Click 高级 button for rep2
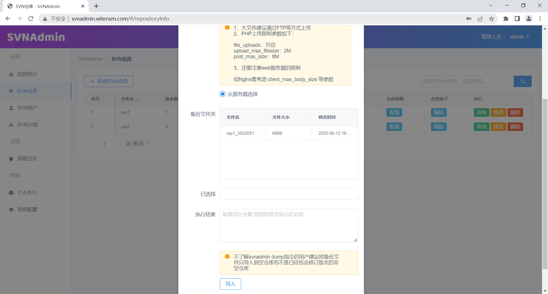 [481, 127]
